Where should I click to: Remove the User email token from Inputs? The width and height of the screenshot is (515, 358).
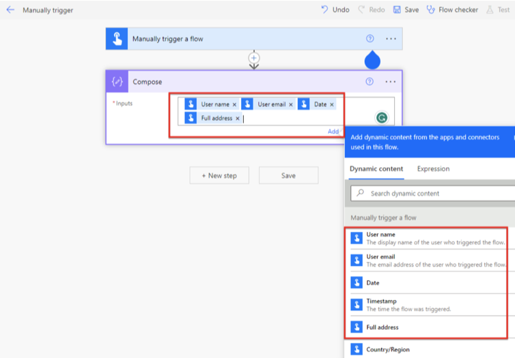[291, 104]
